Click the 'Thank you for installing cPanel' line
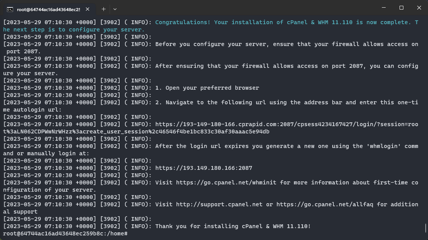 tap(233, 226)
